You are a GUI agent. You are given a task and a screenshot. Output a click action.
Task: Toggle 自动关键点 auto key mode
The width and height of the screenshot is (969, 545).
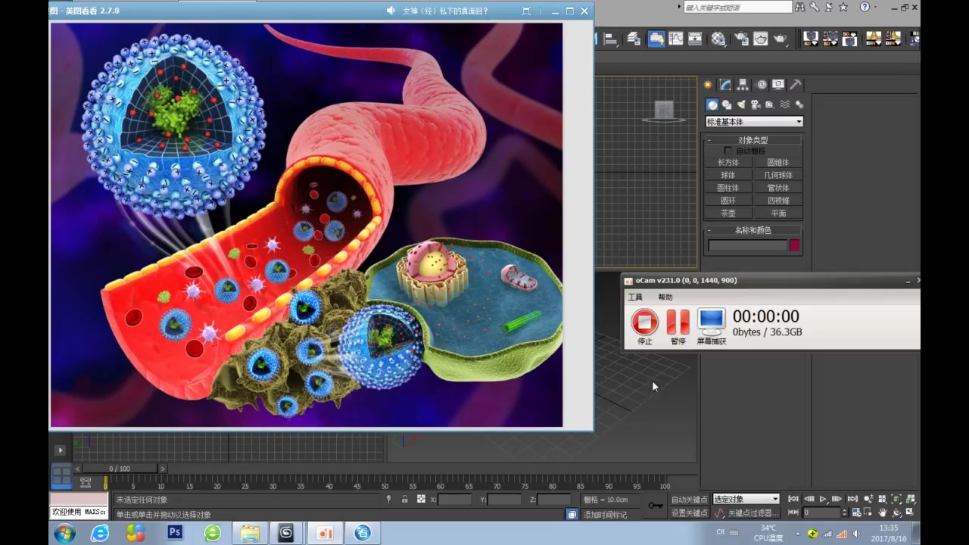(x=690, y=500)
